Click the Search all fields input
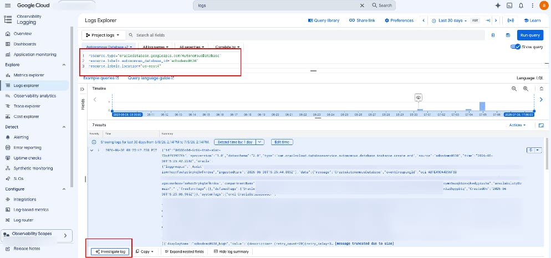The image size is (551, 258). pos(306,35)
